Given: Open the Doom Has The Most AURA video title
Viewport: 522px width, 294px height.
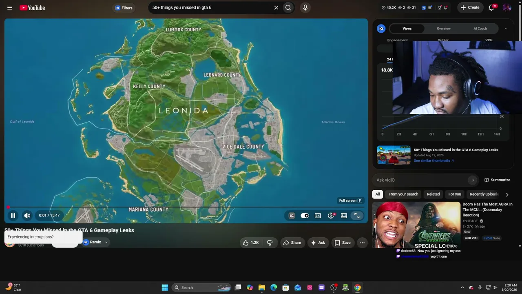Looking at the screenshot, I should (488, 209).
